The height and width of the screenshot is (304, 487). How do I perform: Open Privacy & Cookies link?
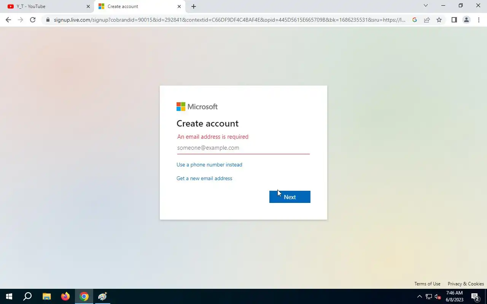(466, 284)
